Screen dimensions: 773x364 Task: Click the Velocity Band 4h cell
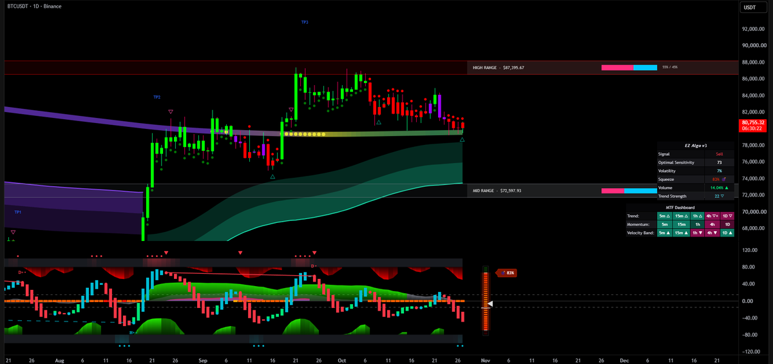pyautogui.click(x=711, y=233)
